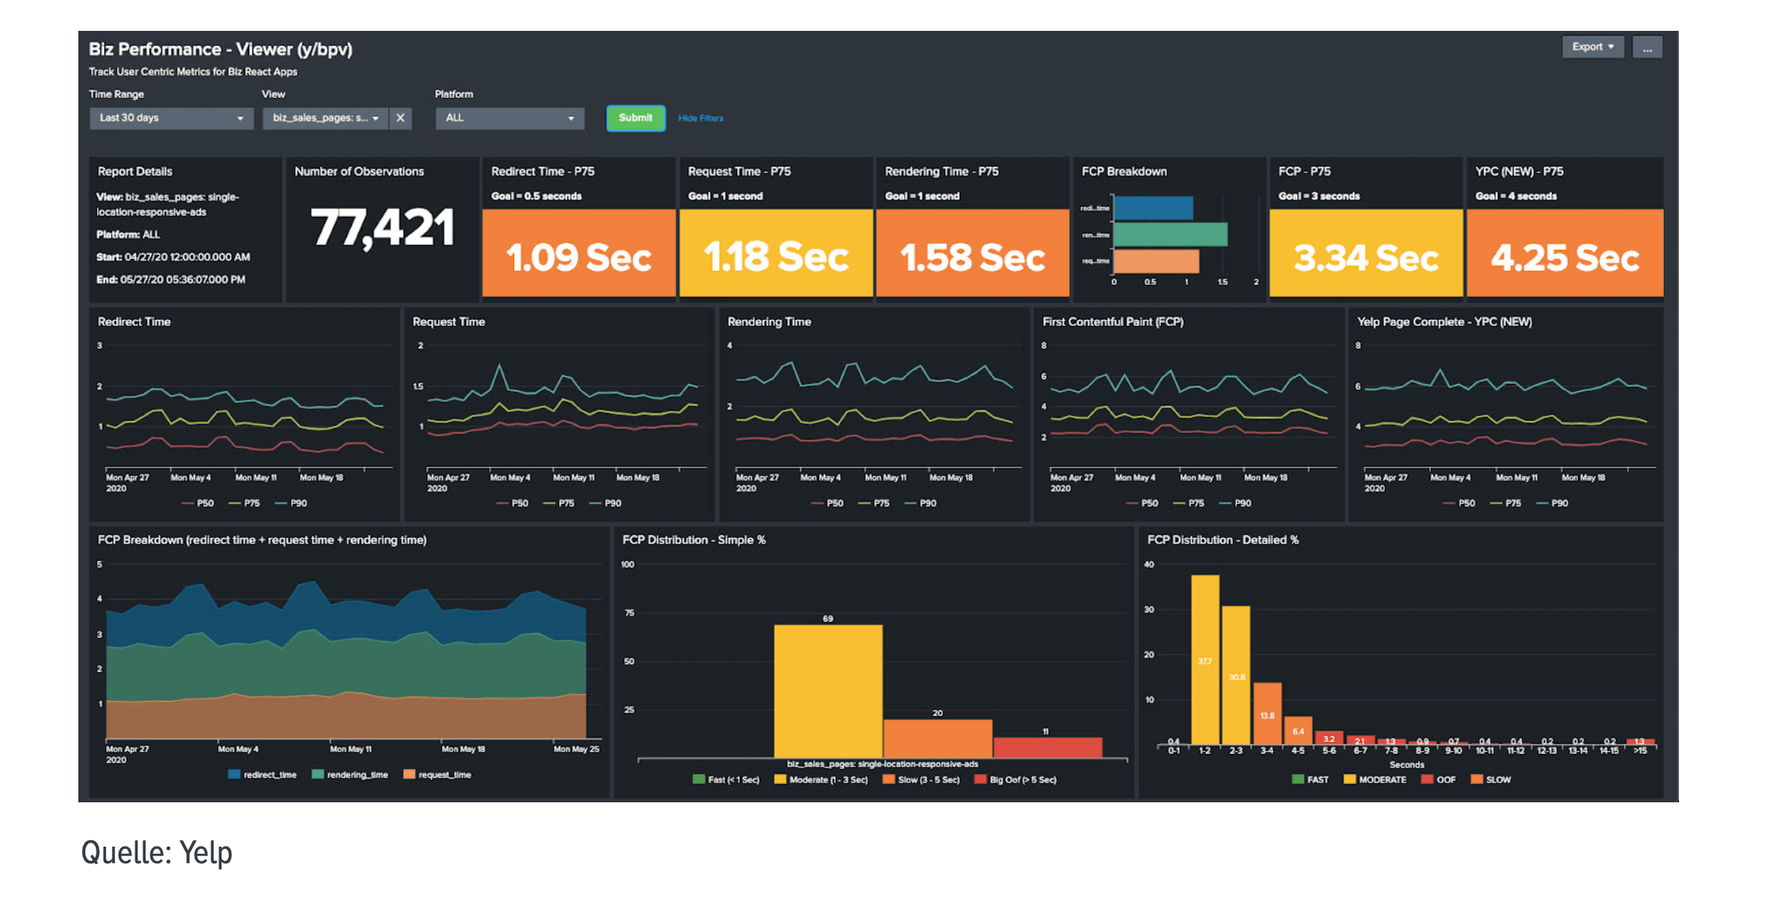Expand the Platform ALL dropdown

[510, 118]
